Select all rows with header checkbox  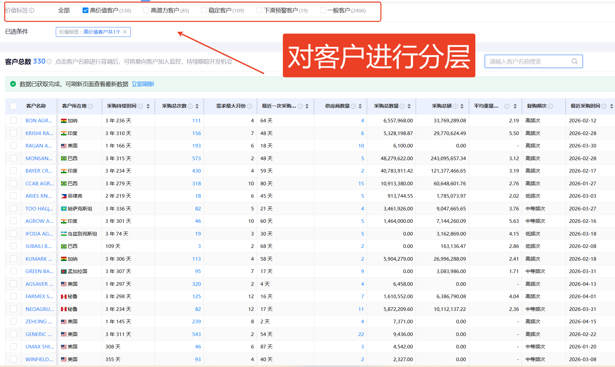pyautogui.click(x=13, y=106)
